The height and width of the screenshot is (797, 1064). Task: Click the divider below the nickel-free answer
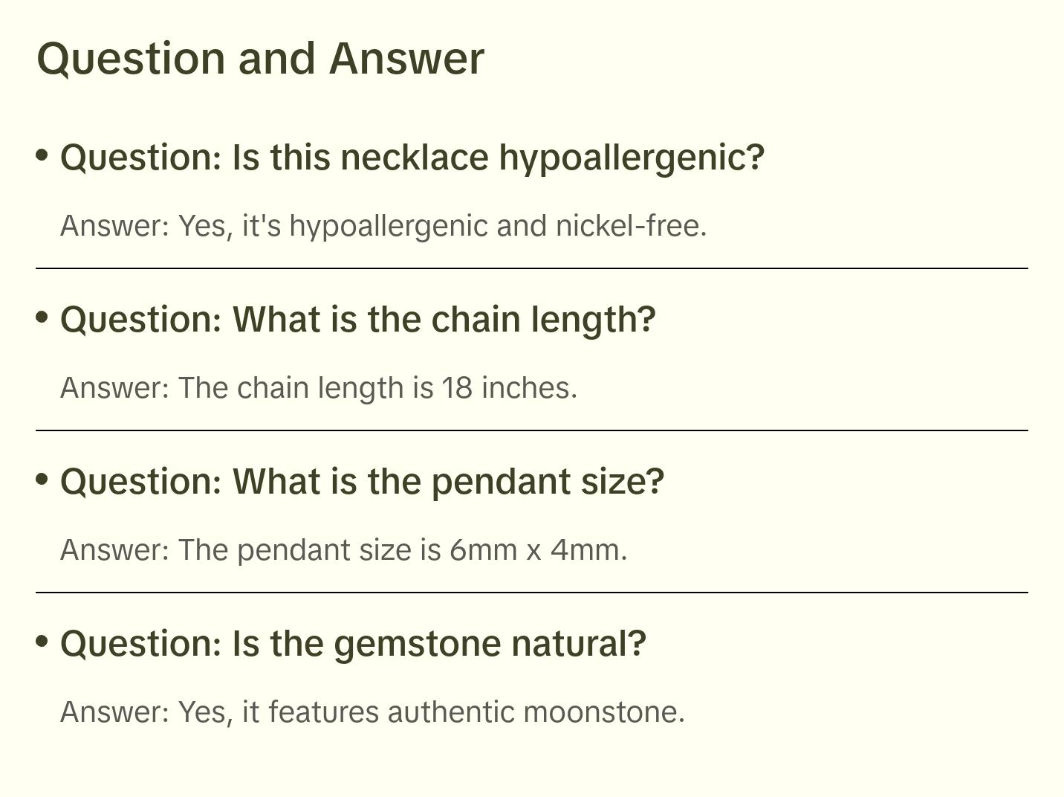tap(531, 268)
